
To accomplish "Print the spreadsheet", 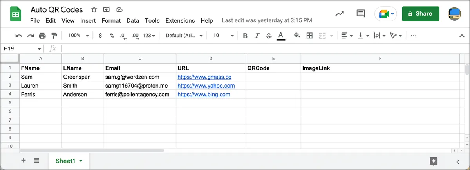I will tap(42, 36).
